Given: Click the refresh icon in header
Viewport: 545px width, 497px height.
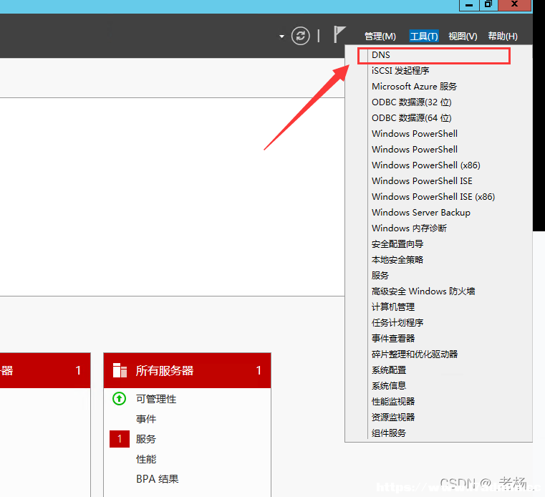Looking at the screenshot, I should [300, 36].
